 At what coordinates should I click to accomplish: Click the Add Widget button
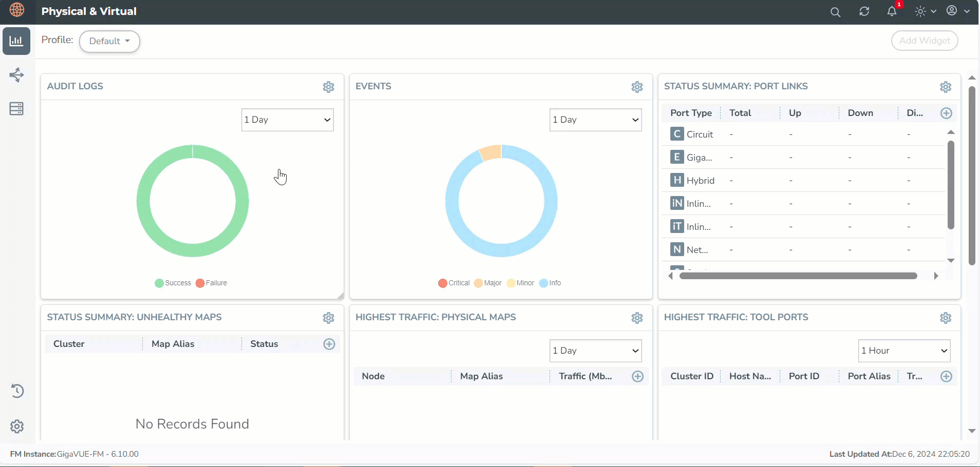click(924, 41)
